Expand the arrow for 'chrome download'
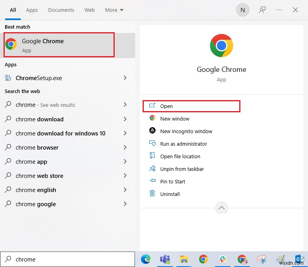308x267 pixels. 125,119
